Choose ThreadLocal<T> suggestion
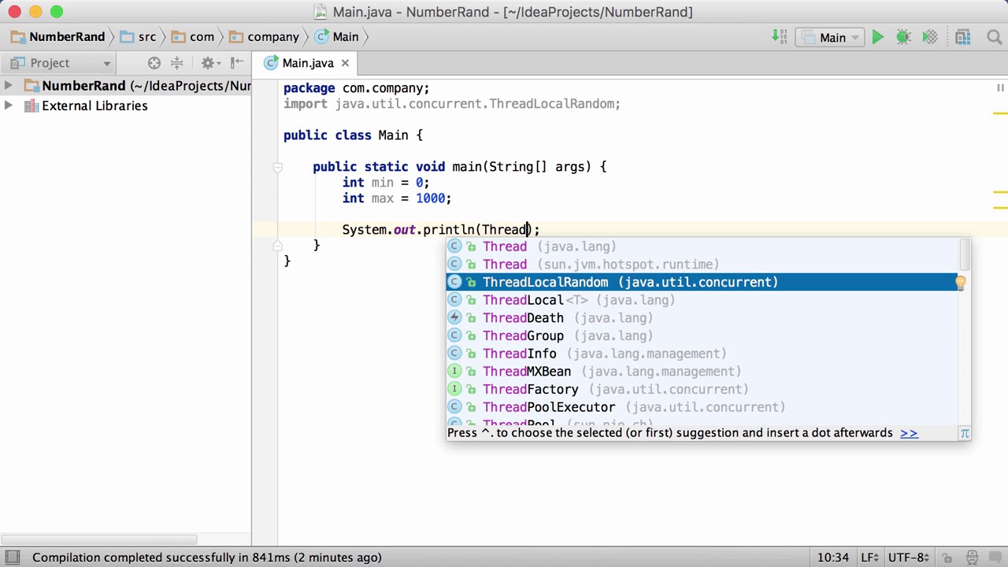The image size is (1008, 567). click(702, 300)
